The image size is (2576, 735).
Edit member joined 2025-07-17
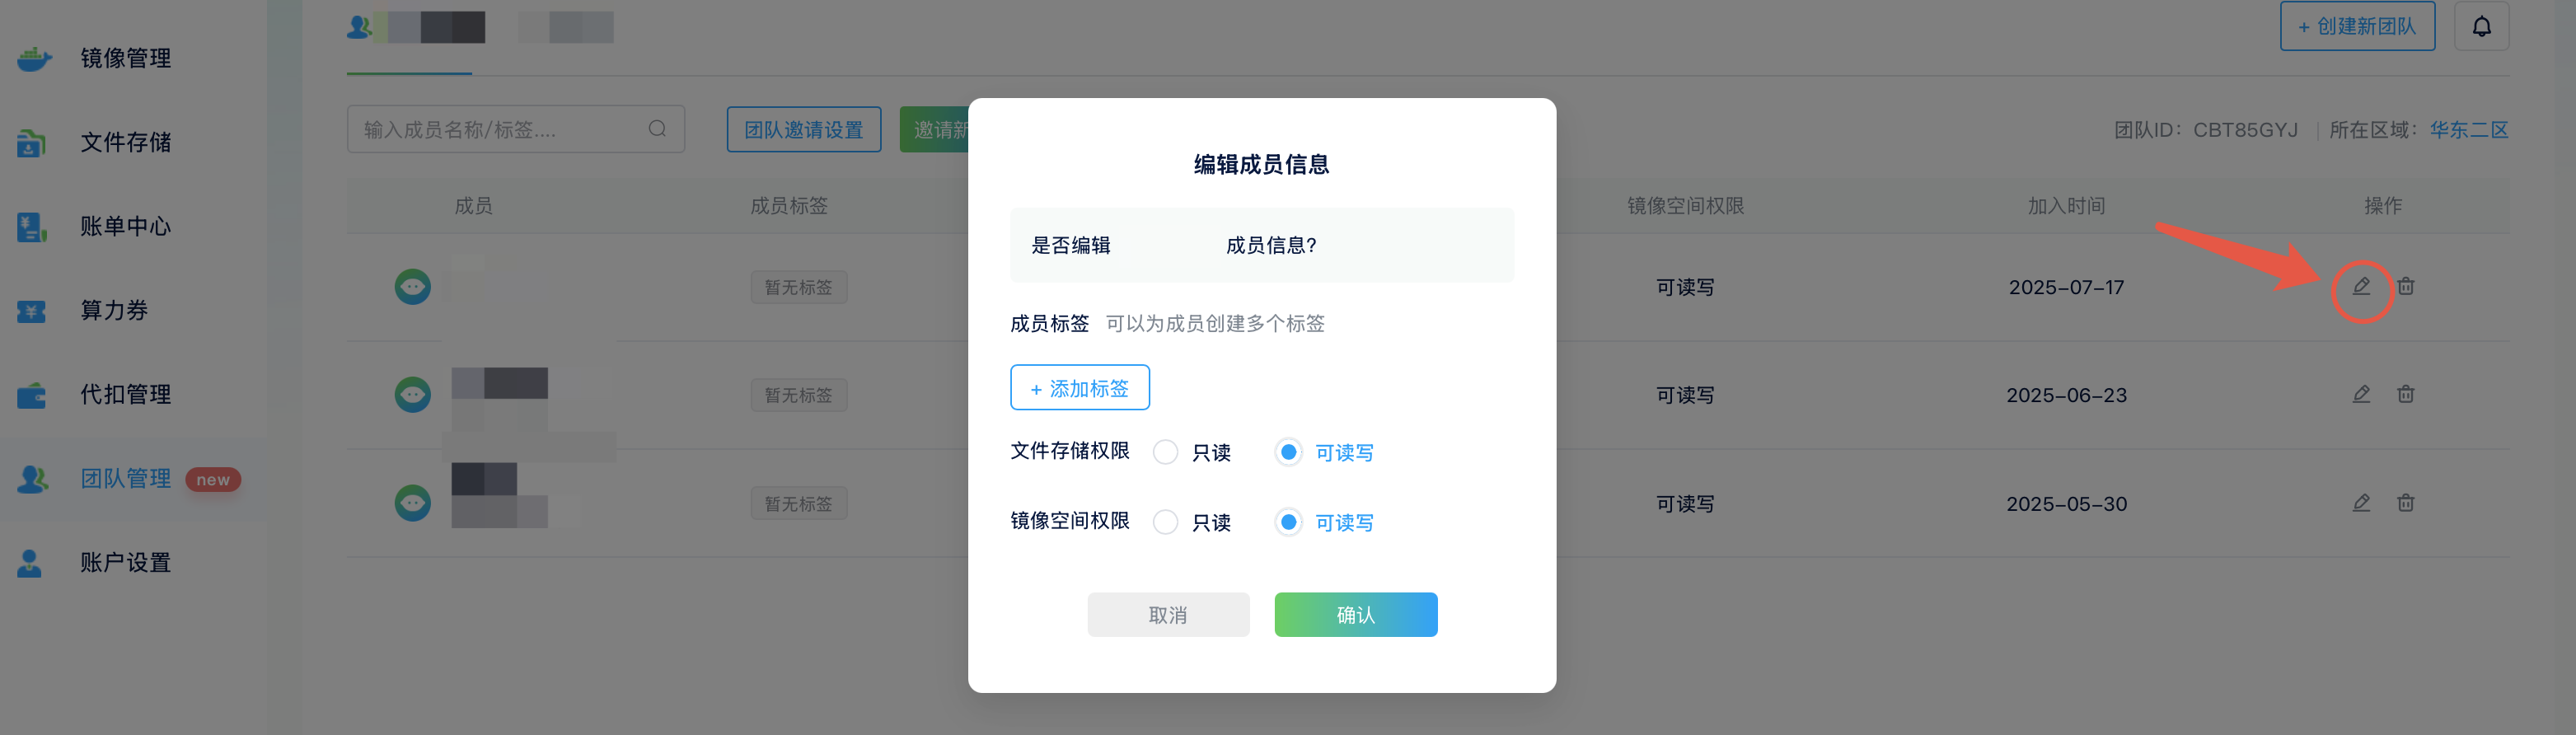tap(2361, 286)
